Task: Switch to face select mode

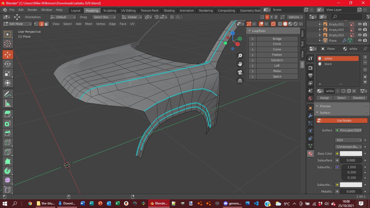Action: [x=47, y=24]
